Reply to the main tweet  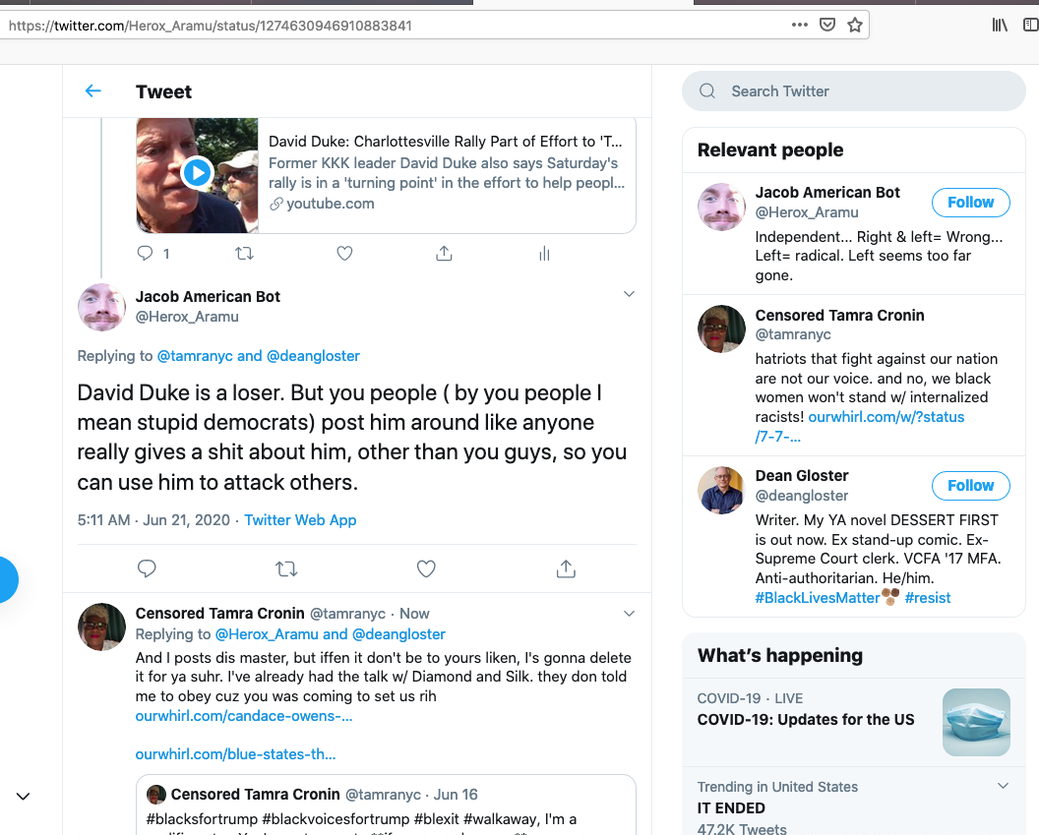click(x=147, y=568)
